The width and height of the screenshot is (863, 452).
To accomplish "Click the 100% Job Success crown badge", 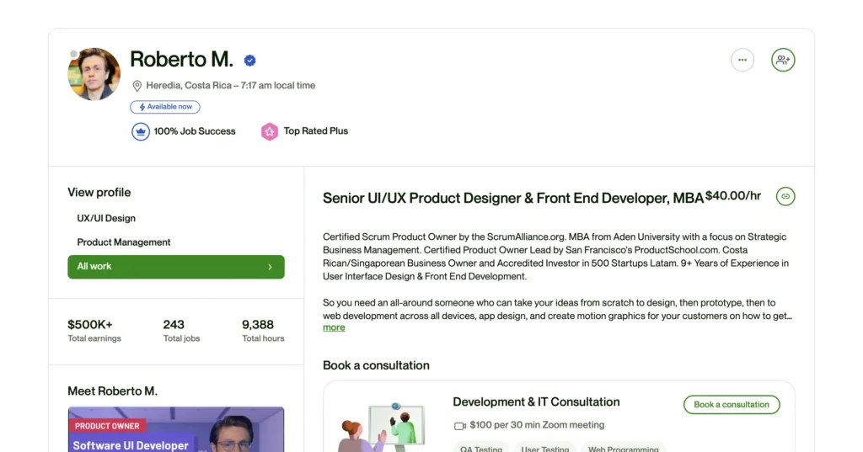I will point(140,131).
